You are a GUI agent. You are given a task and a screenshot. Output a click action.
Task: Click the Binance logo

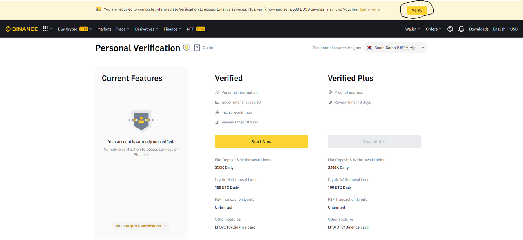[x=21, y=29]
